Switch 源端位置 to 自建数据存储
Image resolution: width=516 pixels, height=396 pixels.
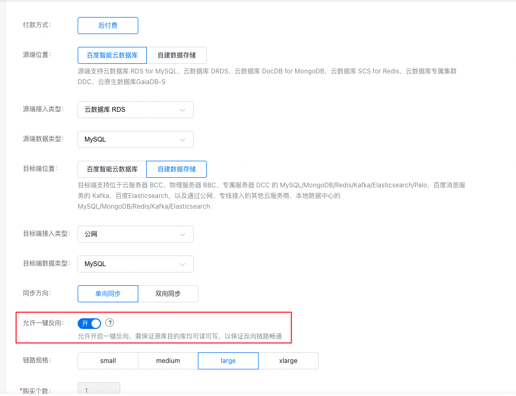point(176,55)
